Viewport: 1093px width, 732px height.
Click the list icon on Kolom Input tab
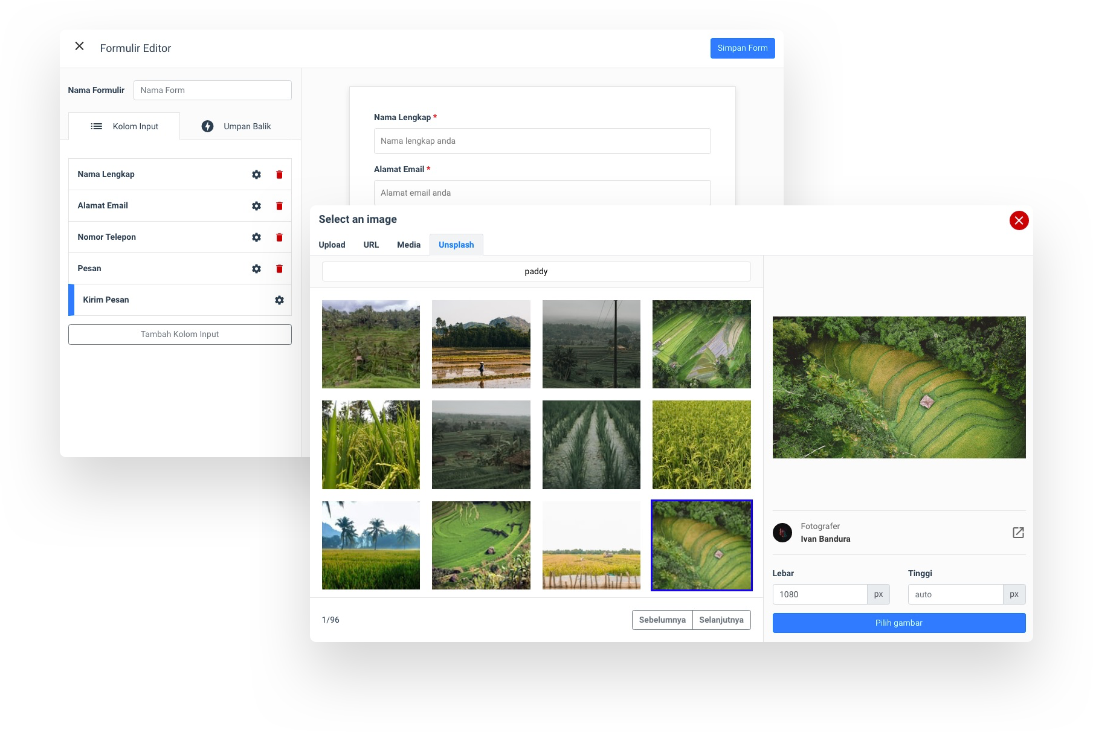pos(96,126)
